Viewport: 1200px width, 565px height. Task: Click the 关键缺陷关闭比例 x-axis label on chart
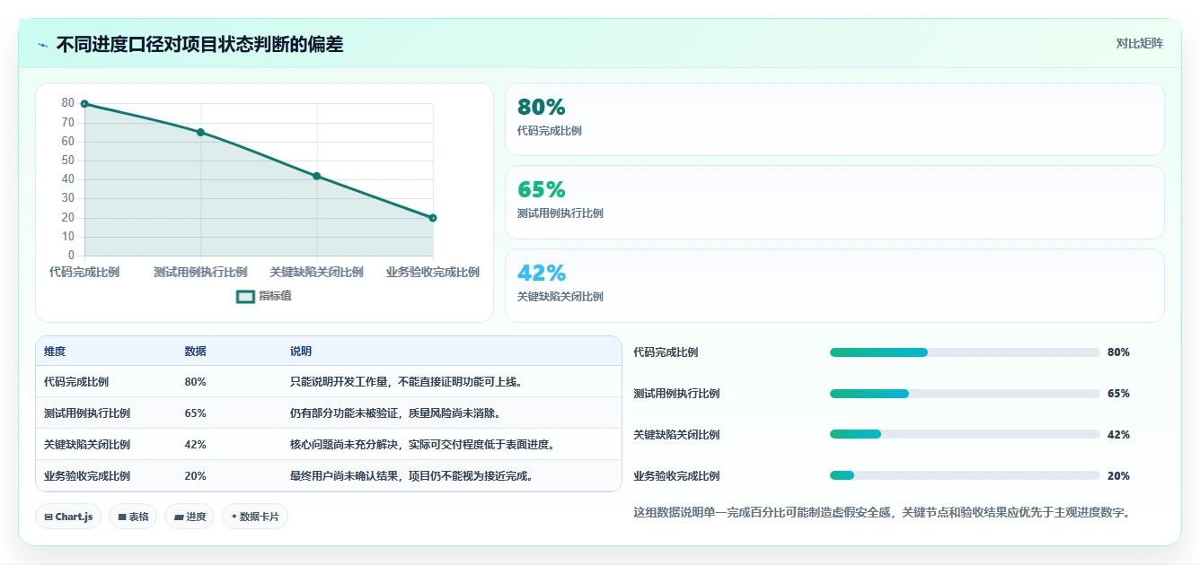click(317, 272)
